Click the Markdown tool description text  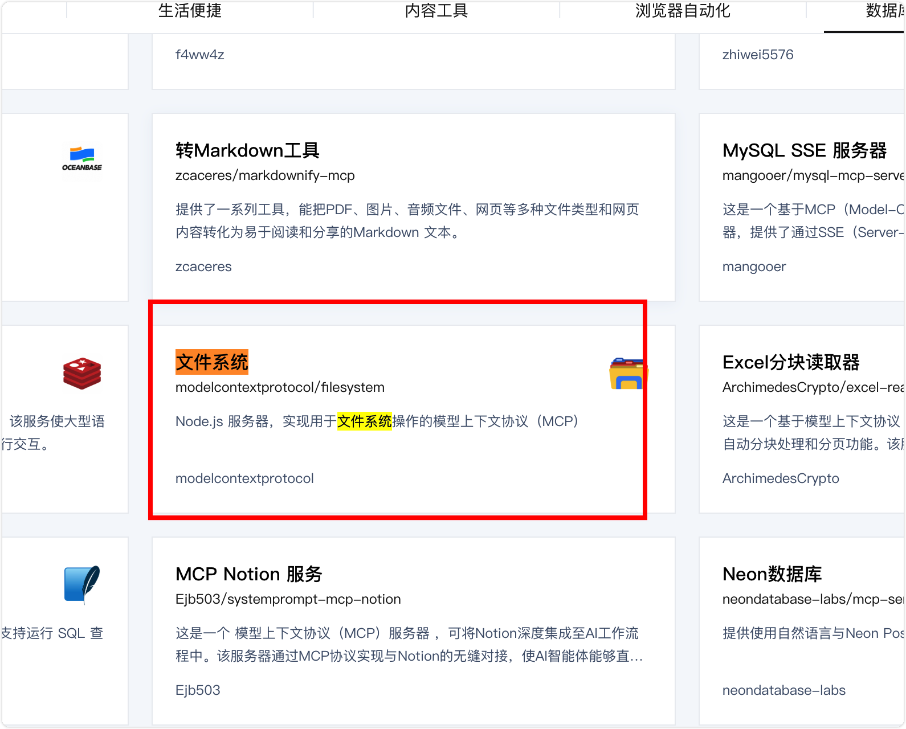tap(407, 221)
